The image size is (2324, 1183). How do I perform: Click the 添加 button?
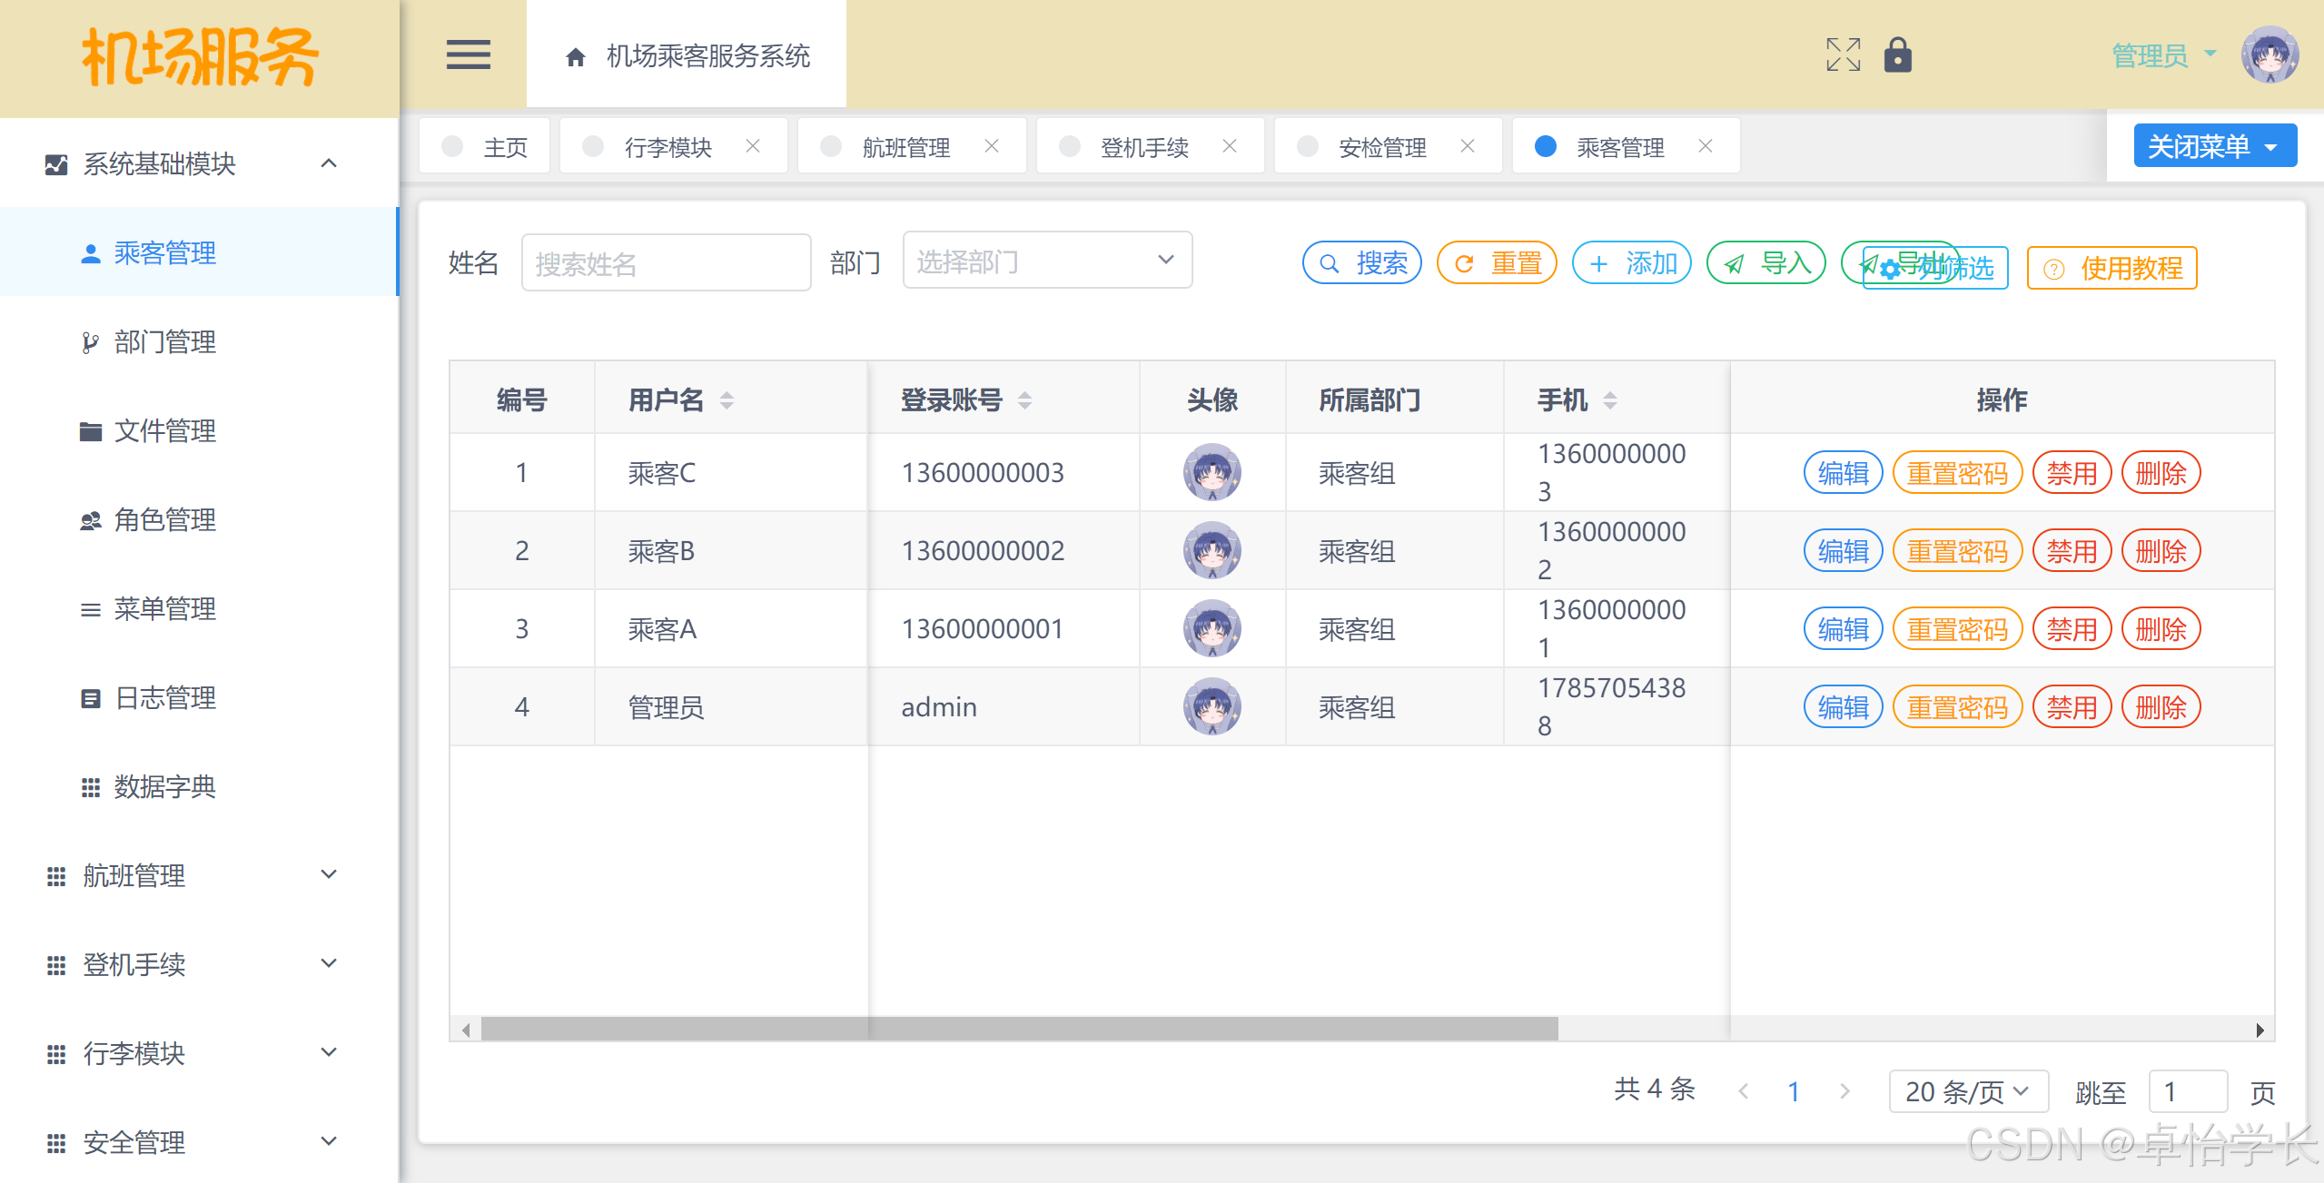(1631, 263)
